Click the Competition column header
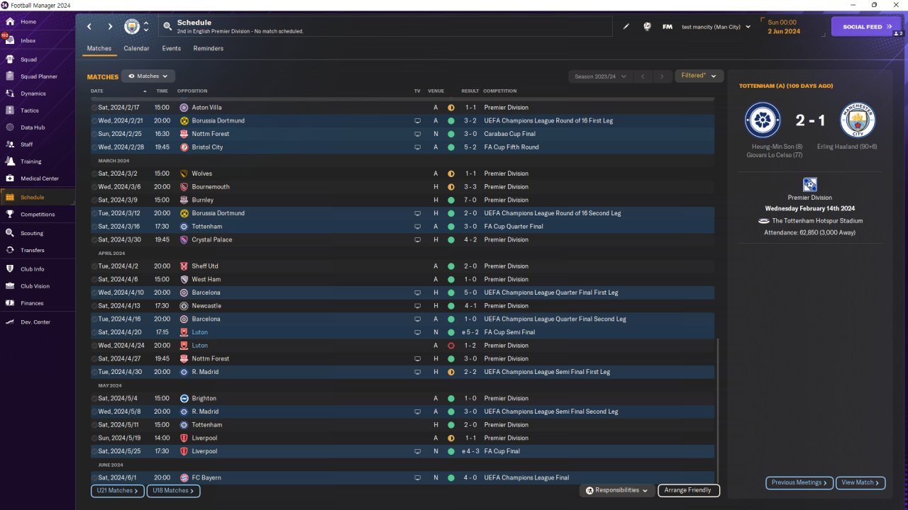This screenshot has width=908, height=510. (x=500, y=91)
